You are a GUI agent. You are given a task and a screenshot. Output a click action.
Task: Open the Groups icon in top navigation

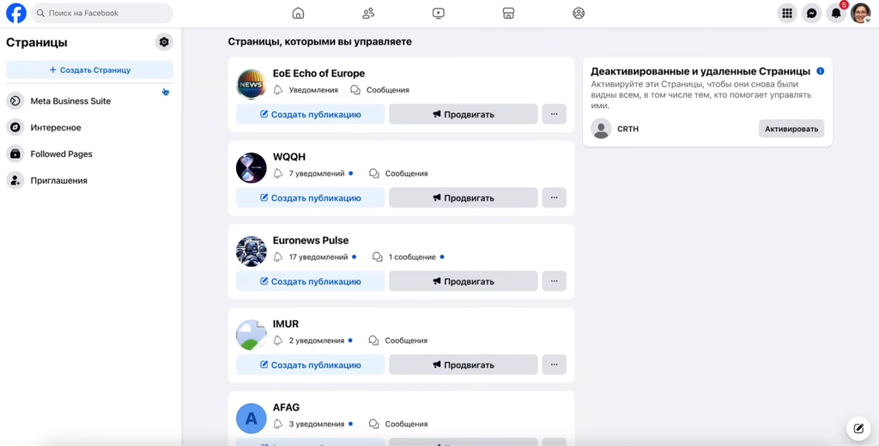(x=579, y=13)
